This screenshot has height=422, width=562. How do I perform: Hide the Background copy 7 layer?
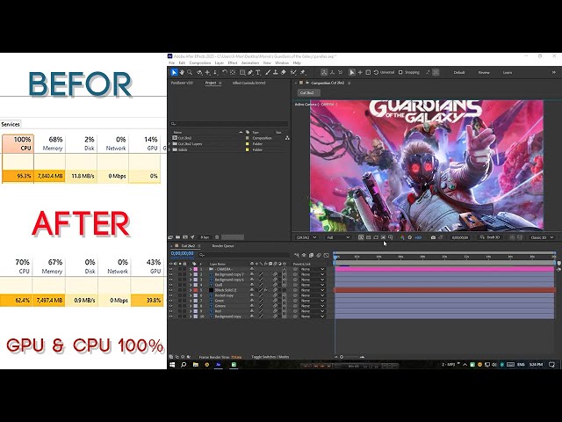[171, 274]
